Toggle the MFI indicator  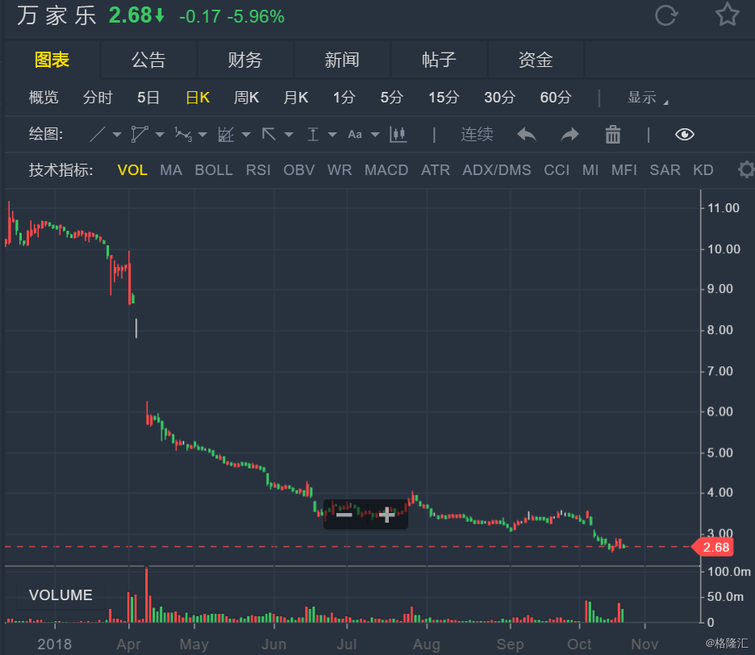click(624, 170)
